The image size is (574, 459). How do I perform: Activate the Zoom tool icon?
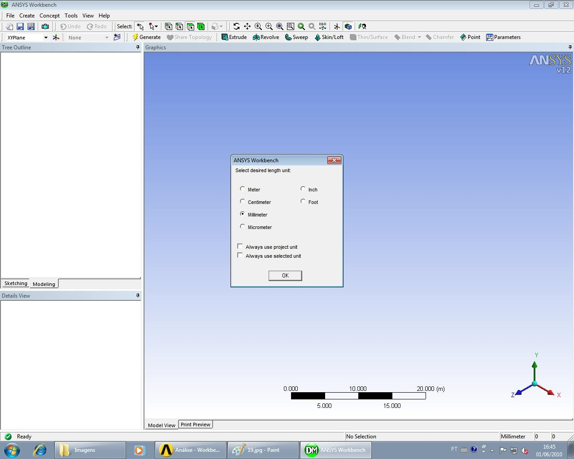coord(258,26)
